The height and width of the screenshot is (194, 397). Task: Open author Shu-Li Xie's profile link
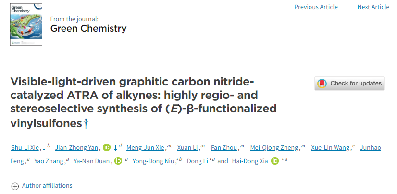[x=25, y=148]
